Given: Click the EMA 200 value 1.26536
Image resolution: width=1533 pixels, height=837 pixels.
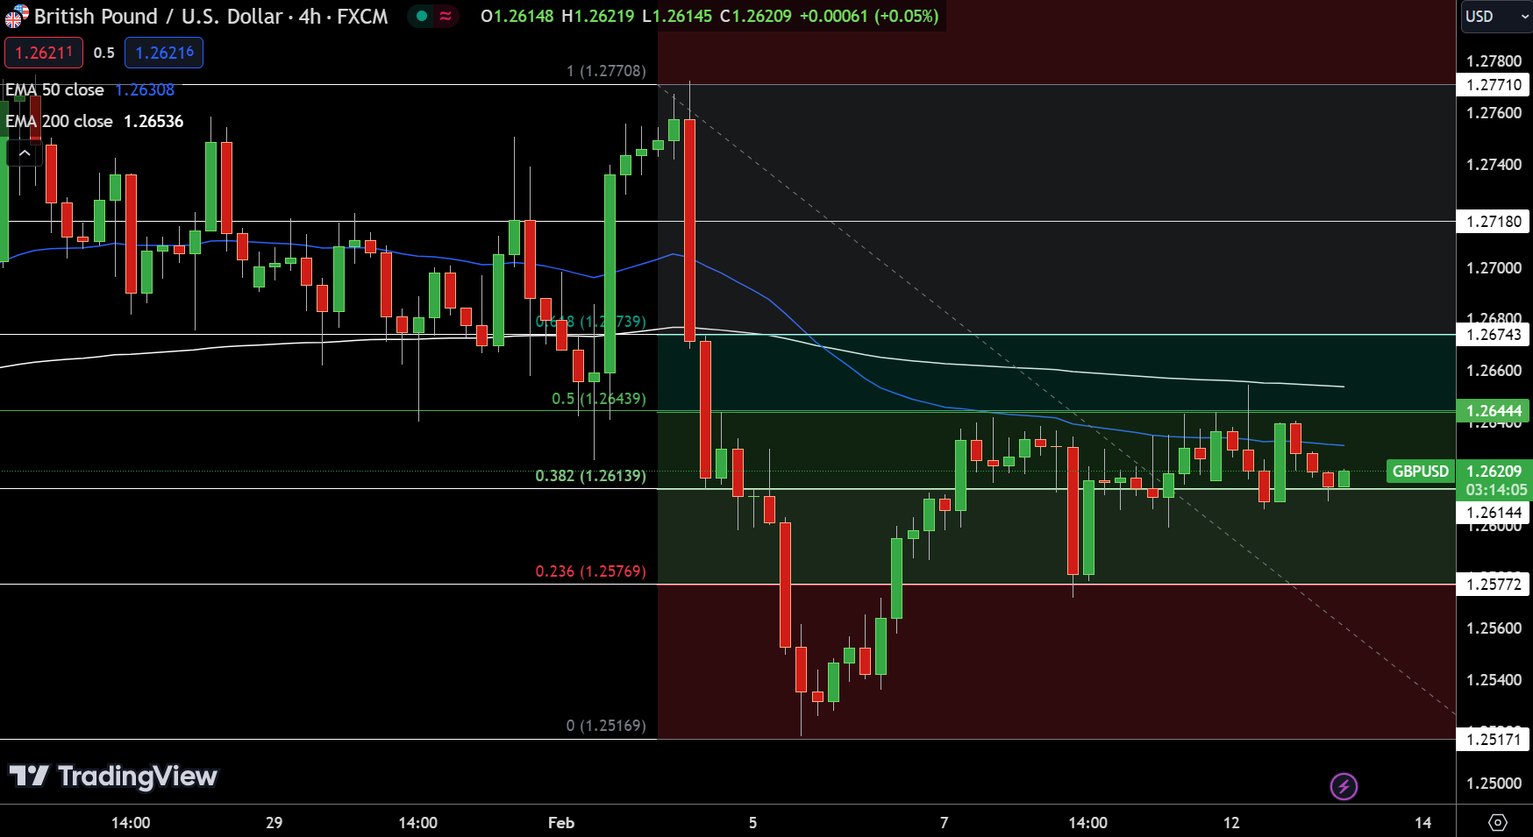Looking at the screenshot, I should [153, 121].
